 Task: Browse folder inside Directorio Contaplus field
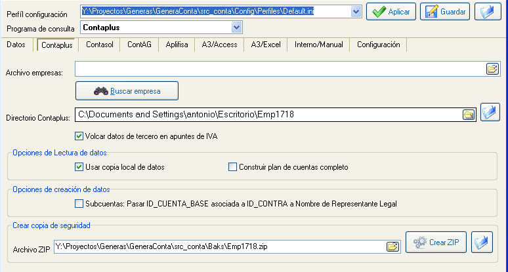click(469, 115)
